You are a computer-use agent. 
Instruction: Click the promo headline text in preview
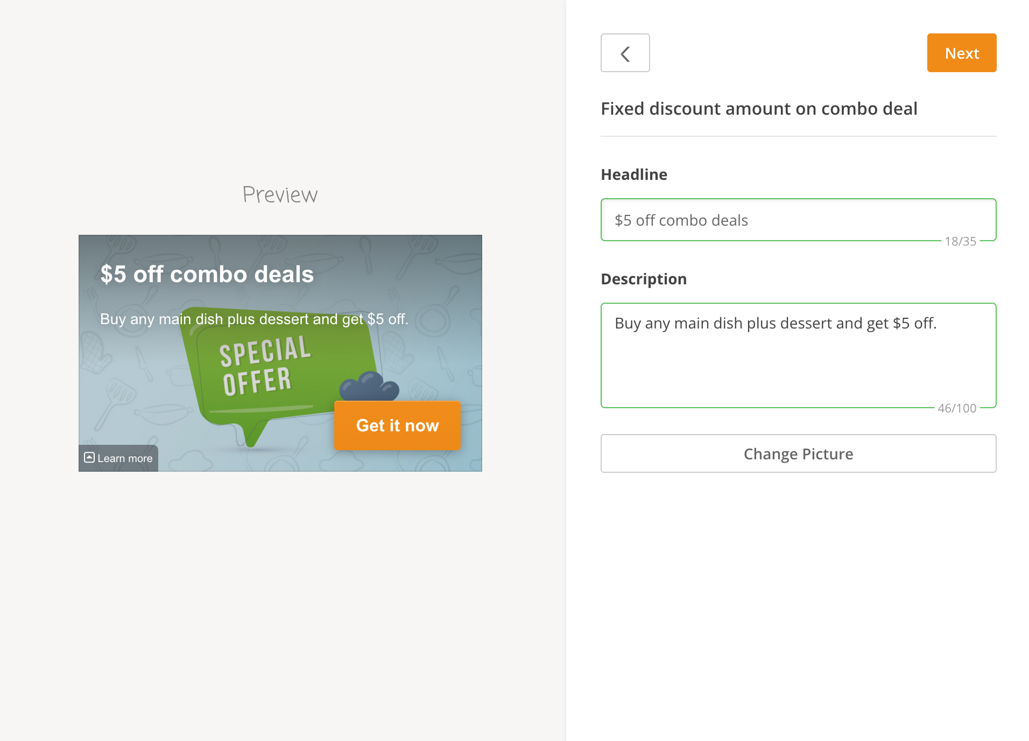pos(207,274)
